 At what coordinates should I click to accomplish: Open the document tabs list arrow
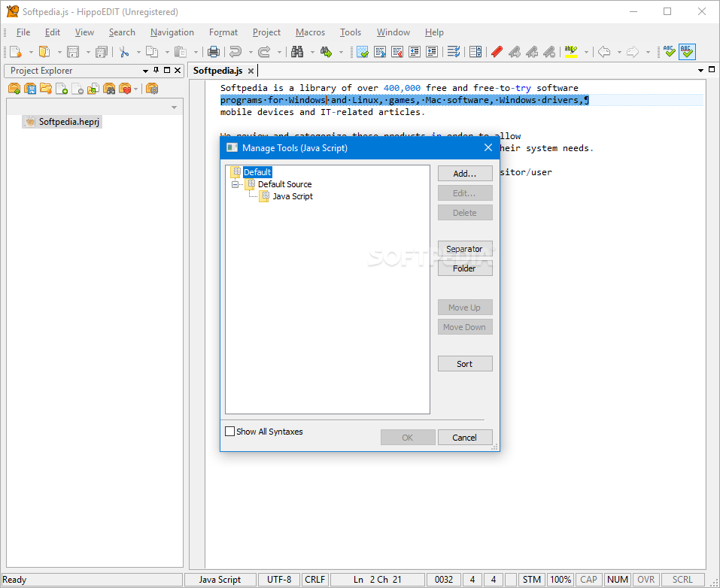pos(700,70)
